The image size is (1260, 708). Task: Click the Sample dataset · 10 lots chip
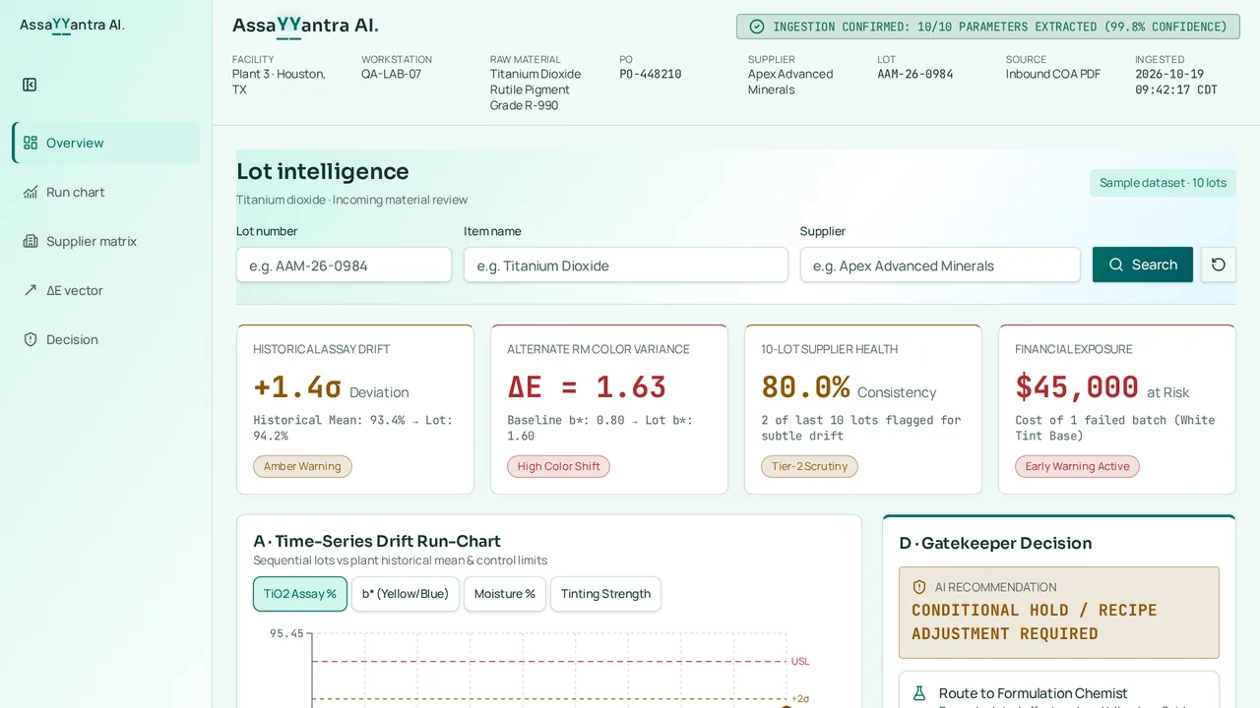1163,183
